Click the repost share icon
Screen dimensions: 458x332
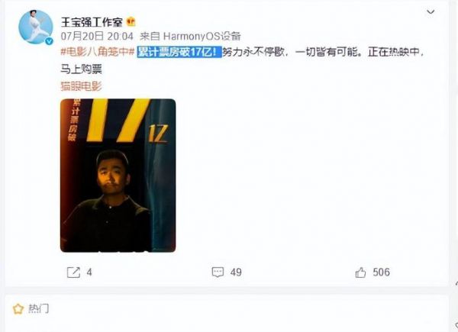pyautogui.click(x=73, y=272)
